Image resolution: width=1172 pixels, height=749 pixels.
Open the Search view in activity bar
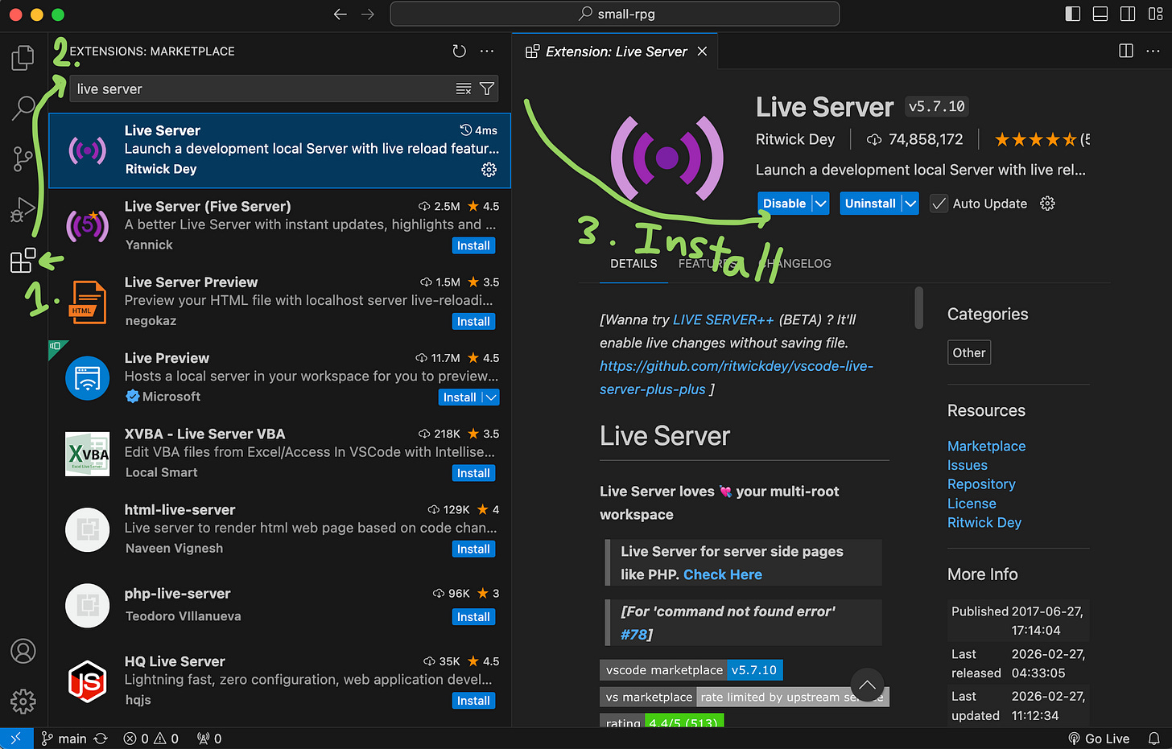(23, 108)
